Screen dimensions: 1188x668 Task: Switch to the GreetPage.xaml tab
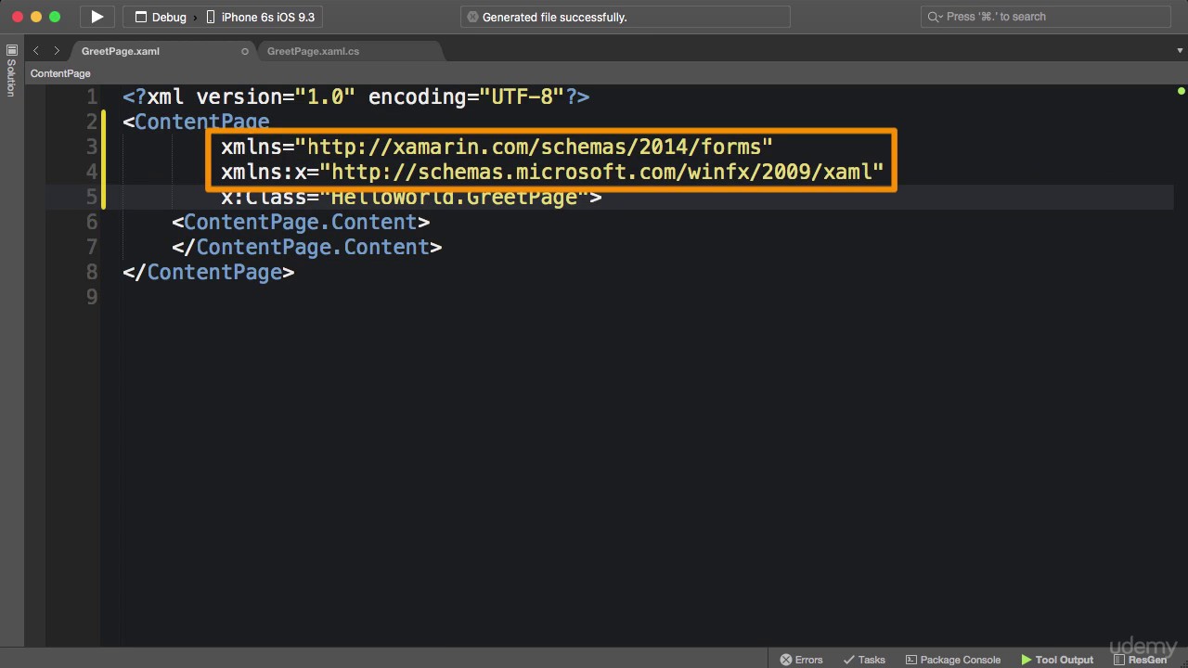click(121, 51)
